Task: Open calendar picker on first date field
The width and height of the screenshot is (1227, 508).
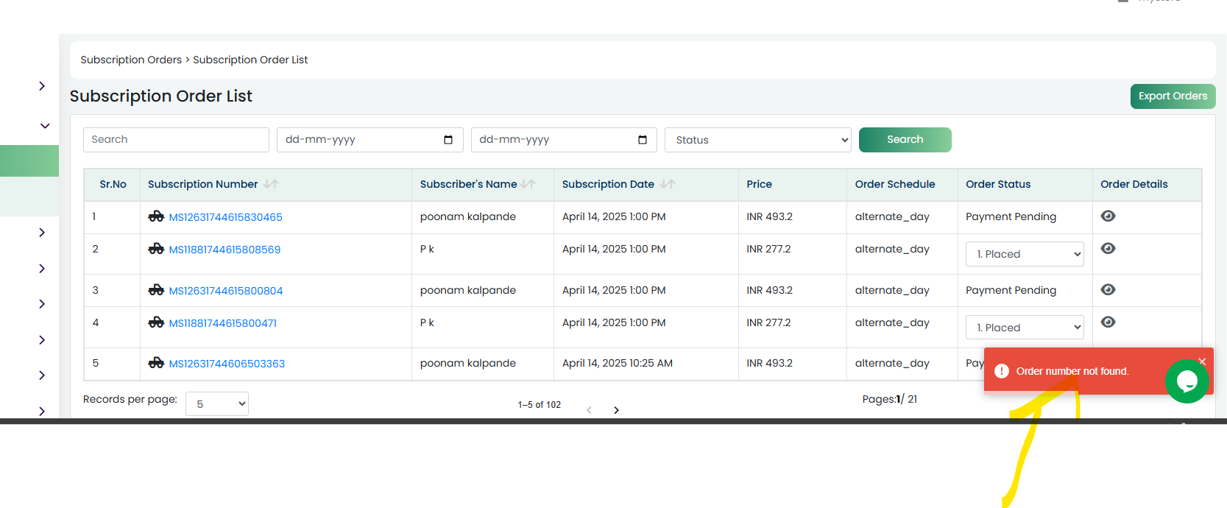Action: click(448, 140)
